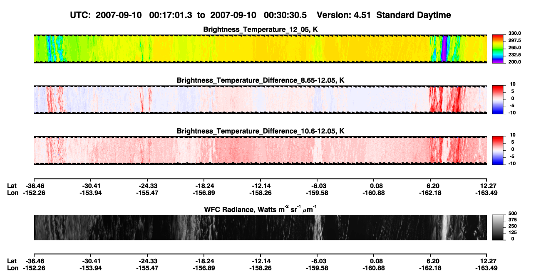Image resolution: width=541 pixels, height=277 pixels.
Task: Click "-18.24" latitude on the upper axis
Action: (x=204, y=186)
